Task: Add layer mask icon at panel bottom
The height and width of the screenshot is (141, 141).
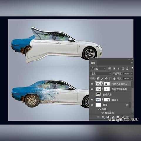Action: pos(108,117)
